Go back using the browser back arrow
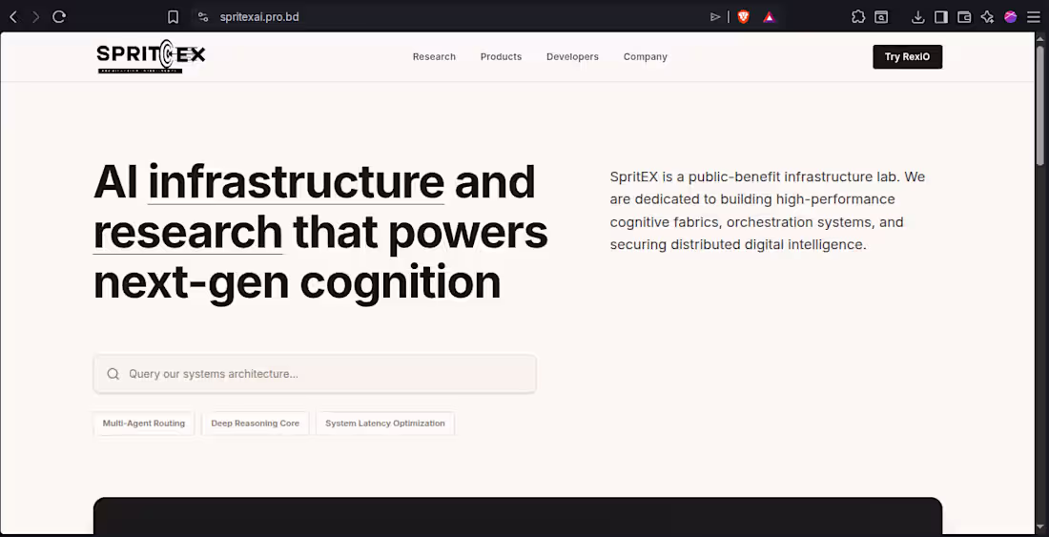 [x=13, y=17]
